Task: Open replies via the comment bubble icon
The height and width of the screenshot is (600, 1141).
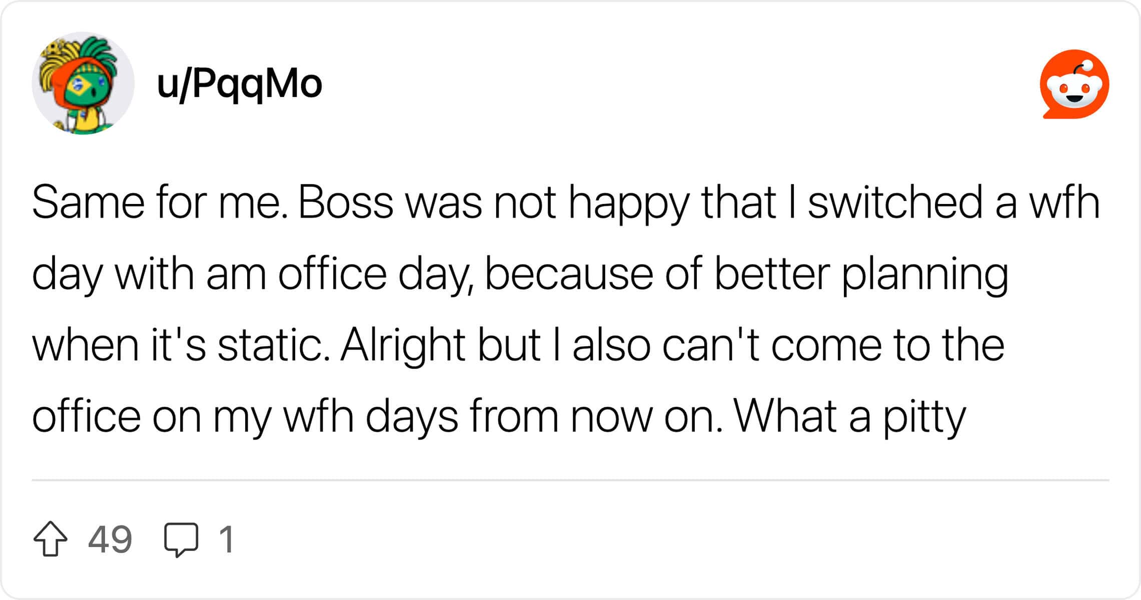Action: [181, 540]
